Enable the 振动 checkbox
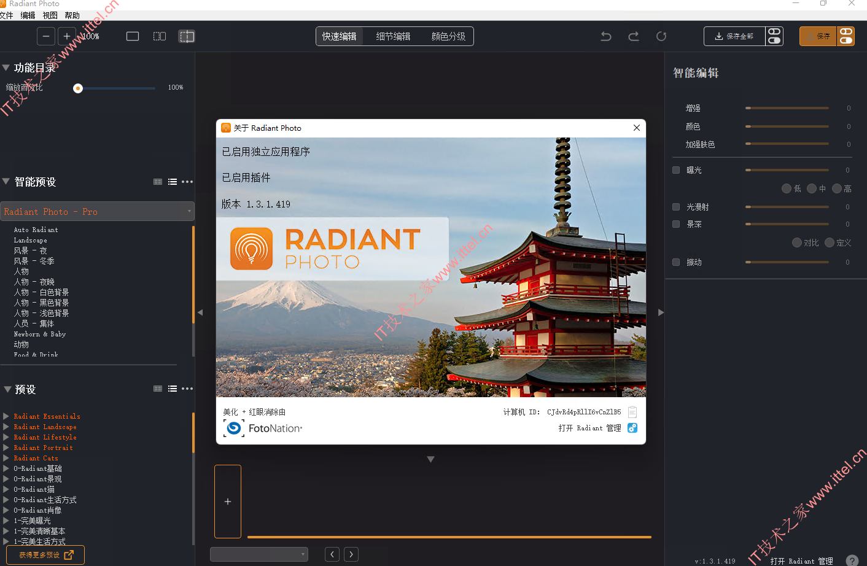The height and width of the screenshot is (566, 867). [x=676, y=262]
